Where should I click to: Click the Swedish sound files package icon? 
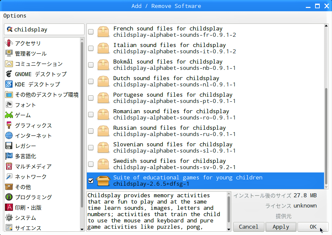pyautogui.click(x=103, y=164)
